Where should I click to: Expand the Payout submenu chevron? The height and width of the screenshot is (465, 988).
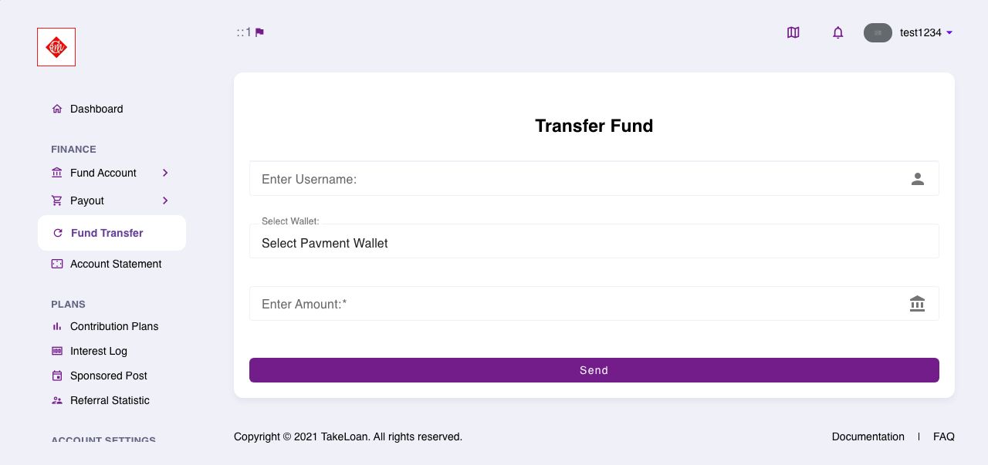click(x=165, y=200)
